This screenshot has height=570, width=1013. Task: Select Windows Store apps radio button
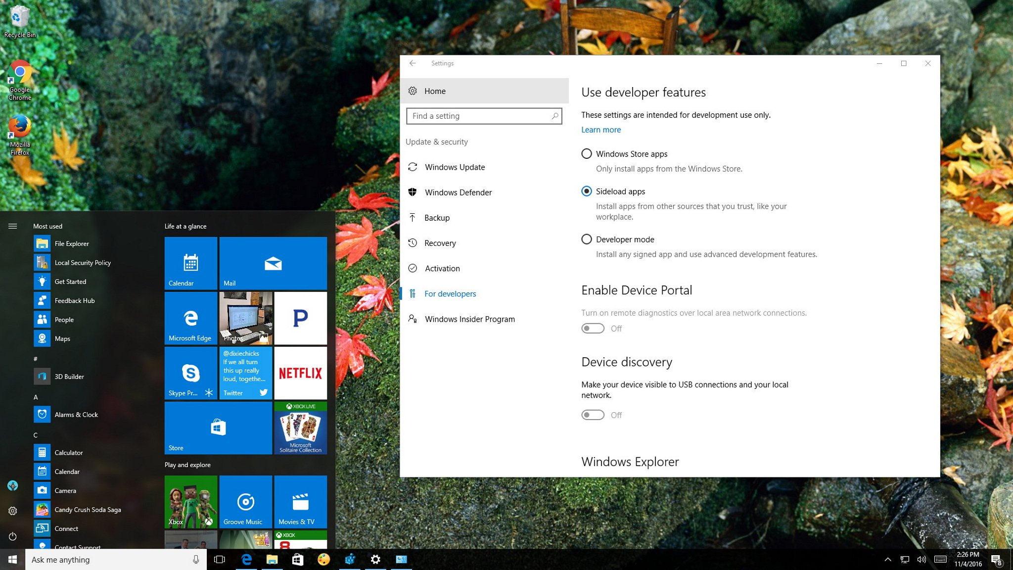click(x=587, y=153)
